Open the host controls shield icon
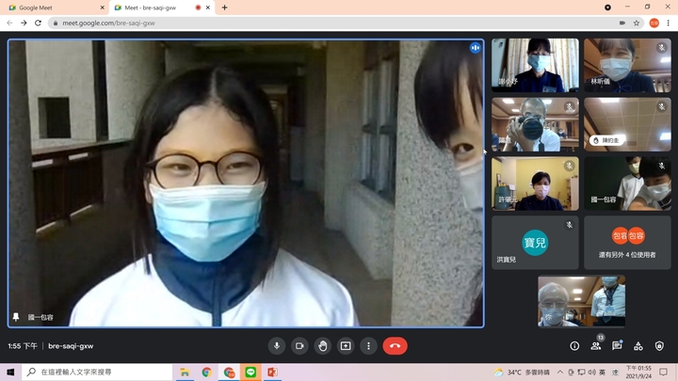Image resolution: width=678 pixels, height=381 pixels. 659,345
